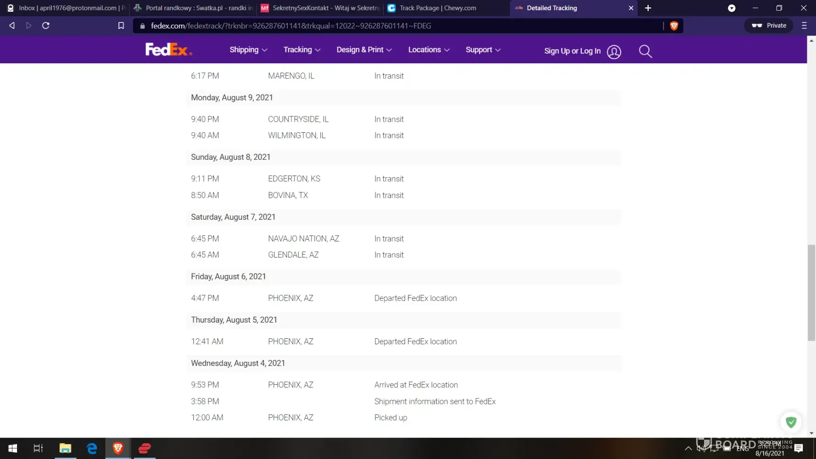Expand the Shipping dropdown menu

(x=248, y=50)
